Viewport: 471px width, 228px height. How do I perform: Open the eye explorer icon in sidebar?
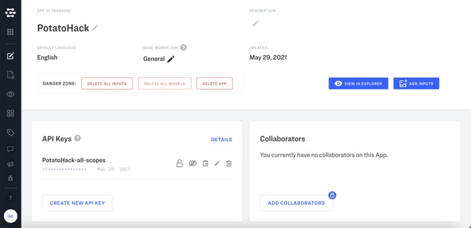pyautogui.click(x=11, y=94)
